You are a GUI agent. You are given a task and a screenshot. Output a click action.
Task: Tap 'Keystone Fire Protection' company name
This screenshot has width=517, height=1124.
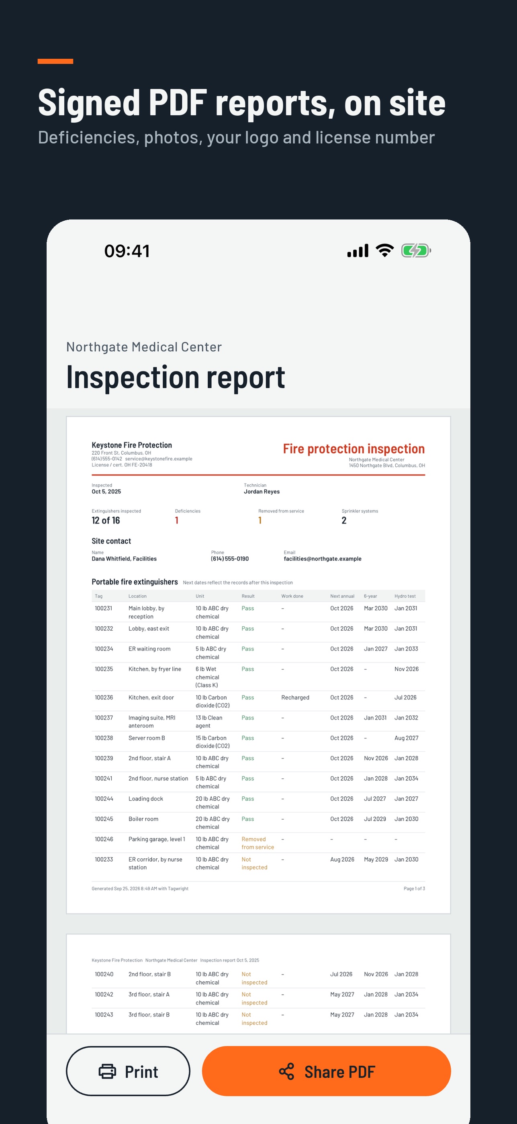pos(132,445)
